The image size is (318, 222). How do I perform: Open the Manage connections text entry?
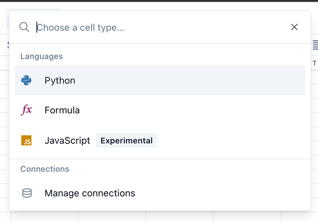[x=90, y=193]
